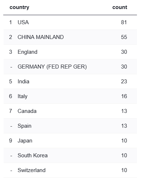Select the South Korea row
The image size is (142, 180).
point(70,155)
